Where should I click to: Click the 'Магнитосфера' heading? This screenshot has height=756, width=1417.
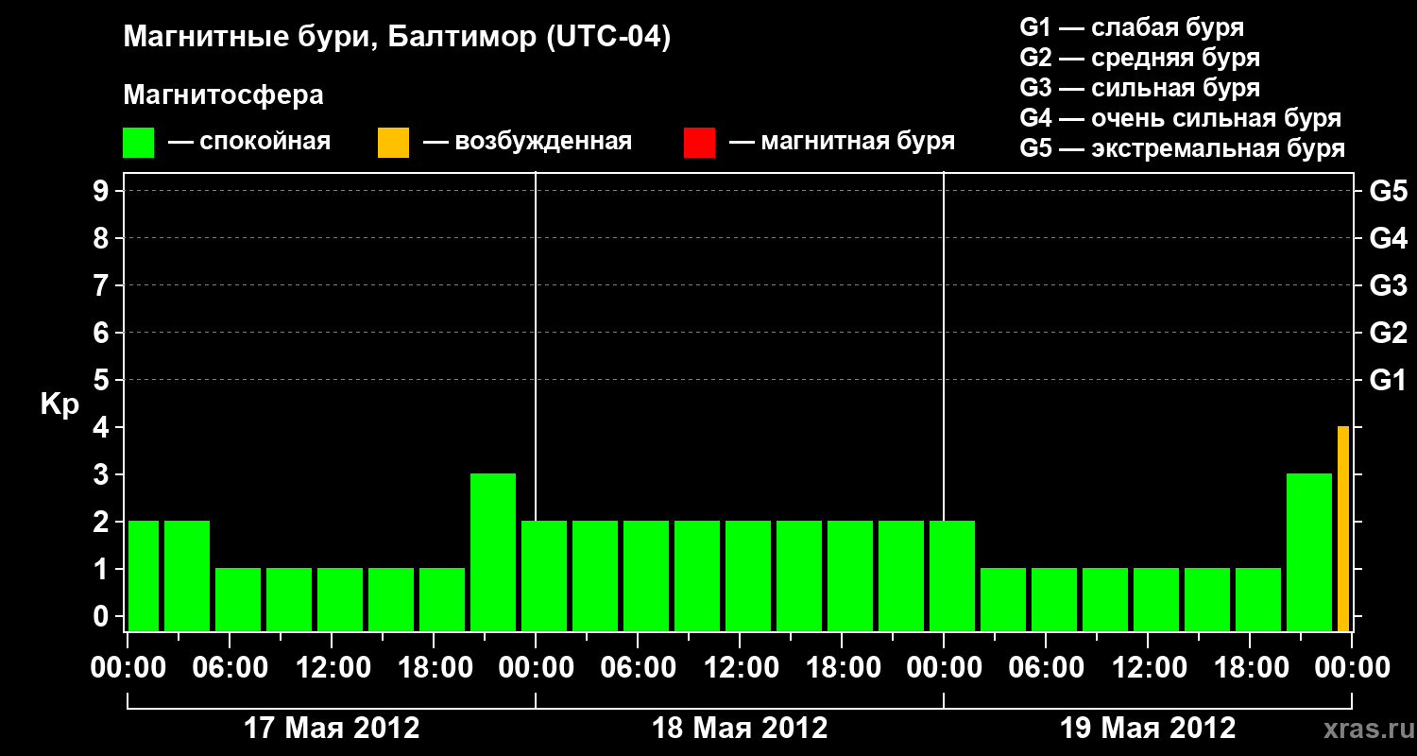point(223,95)
